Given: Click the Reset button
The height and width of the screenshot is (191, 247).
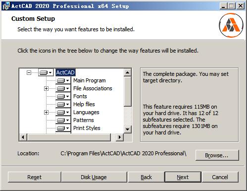Looking at the screenshot, I should pyautogui.click(x=34, y=177).
